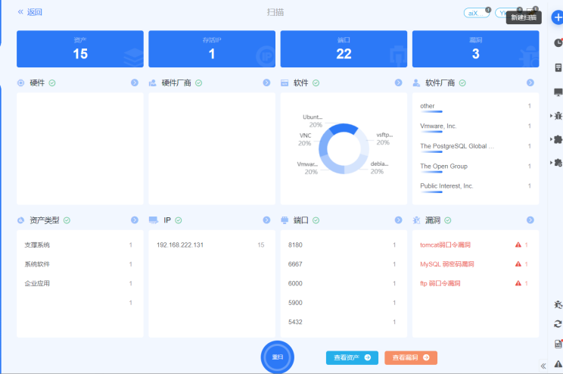This screenshot has width=563, height=374.
Task: Expand the 端口 panel with arrow button
Action: click(398, 220)
